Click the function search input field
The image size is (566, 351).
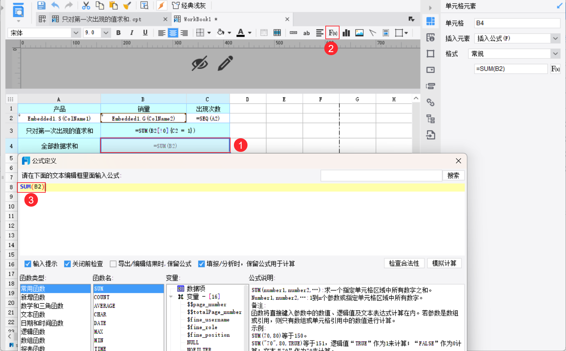click(381, 175)
